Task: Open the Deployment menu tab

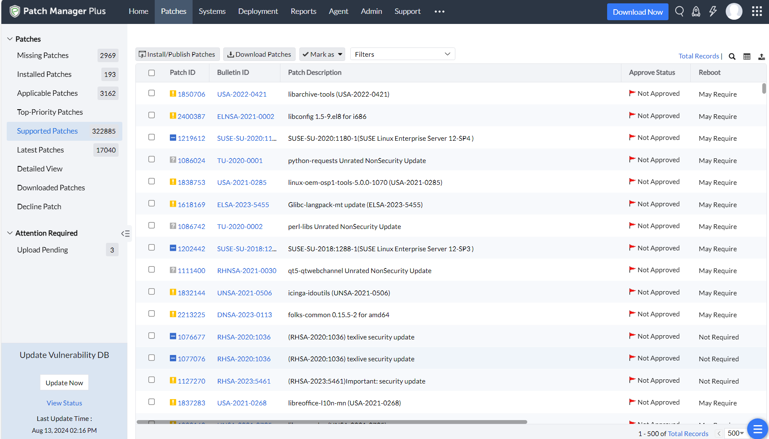Action: pyautogui.click(x=258, y=11)
